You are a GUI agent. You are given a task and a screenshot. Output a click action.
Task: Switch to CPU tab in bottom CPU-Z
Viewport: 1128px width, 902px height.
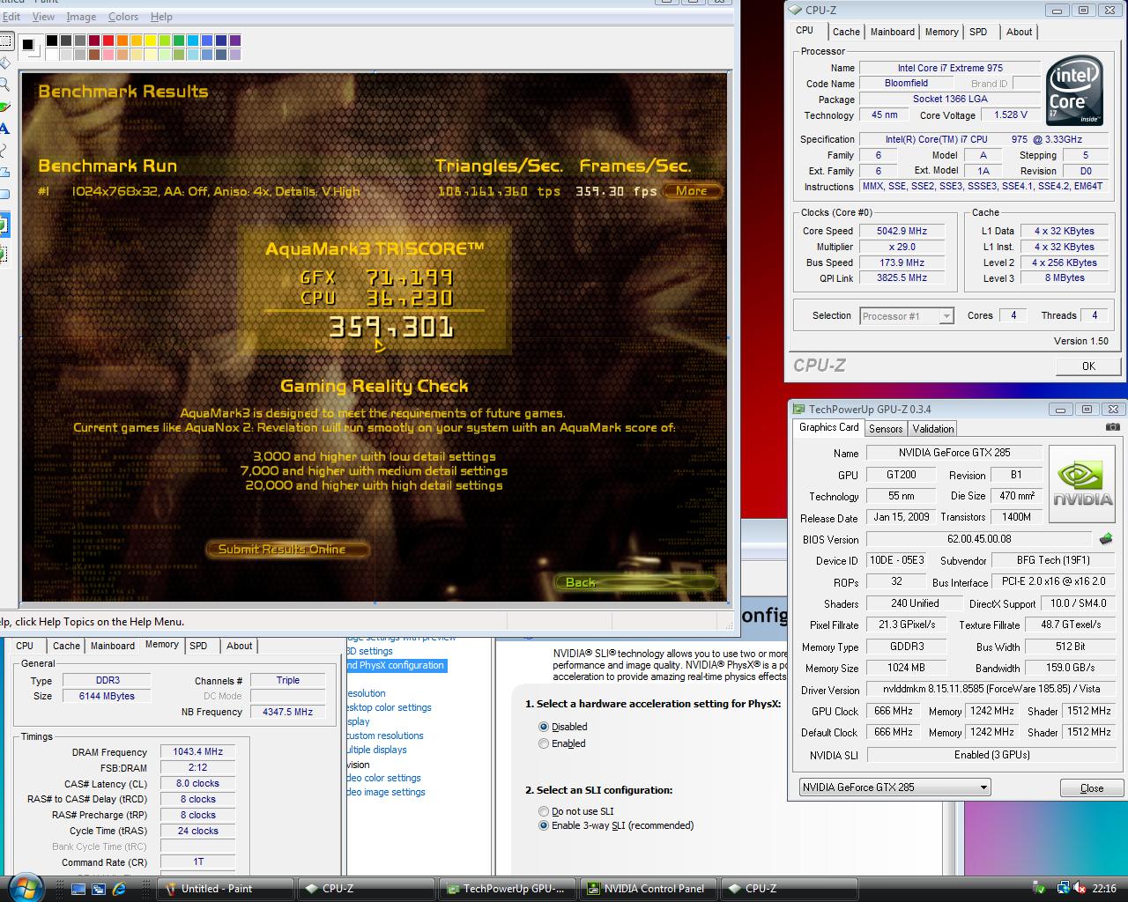[x=25, y=646]
